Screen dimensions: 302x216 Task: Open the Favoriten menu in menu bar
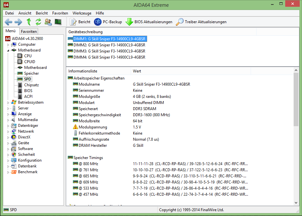(x=60, y=13)
